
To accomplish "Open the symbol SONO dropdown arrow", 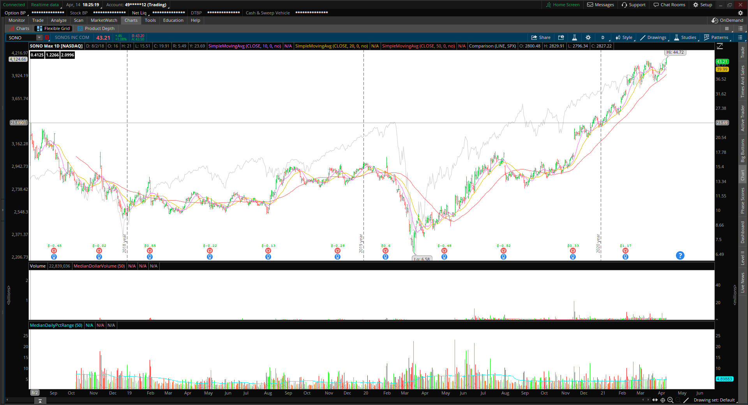I will tap(39, 37).
